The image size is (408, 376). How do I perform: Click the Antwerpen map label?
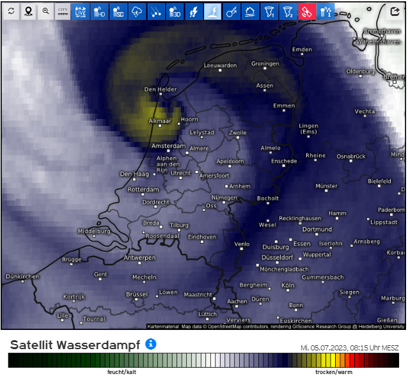[x=139, y=258]
